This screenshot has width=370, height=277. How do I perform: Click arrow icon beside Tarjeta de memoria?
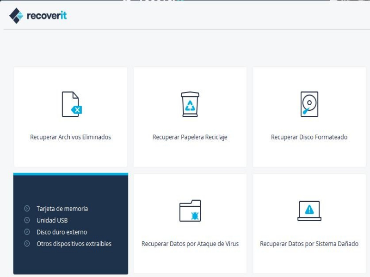(27, 209)
